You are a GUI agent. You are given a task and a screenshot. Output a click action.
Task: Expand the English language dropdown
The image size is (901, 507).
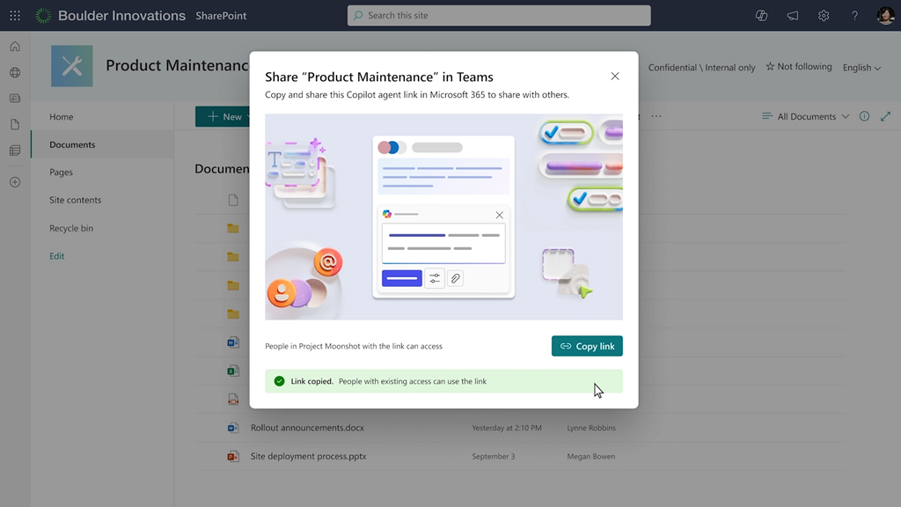point(861,68)
